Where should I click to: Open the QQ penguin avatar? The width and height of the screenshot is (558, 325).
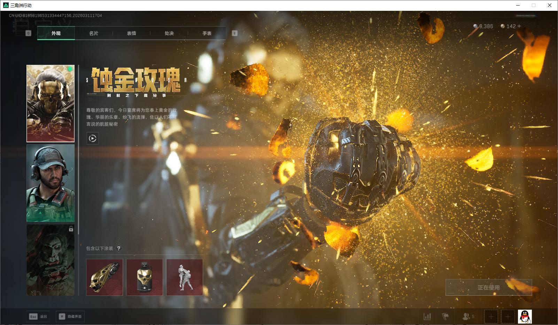pos(525,317)
